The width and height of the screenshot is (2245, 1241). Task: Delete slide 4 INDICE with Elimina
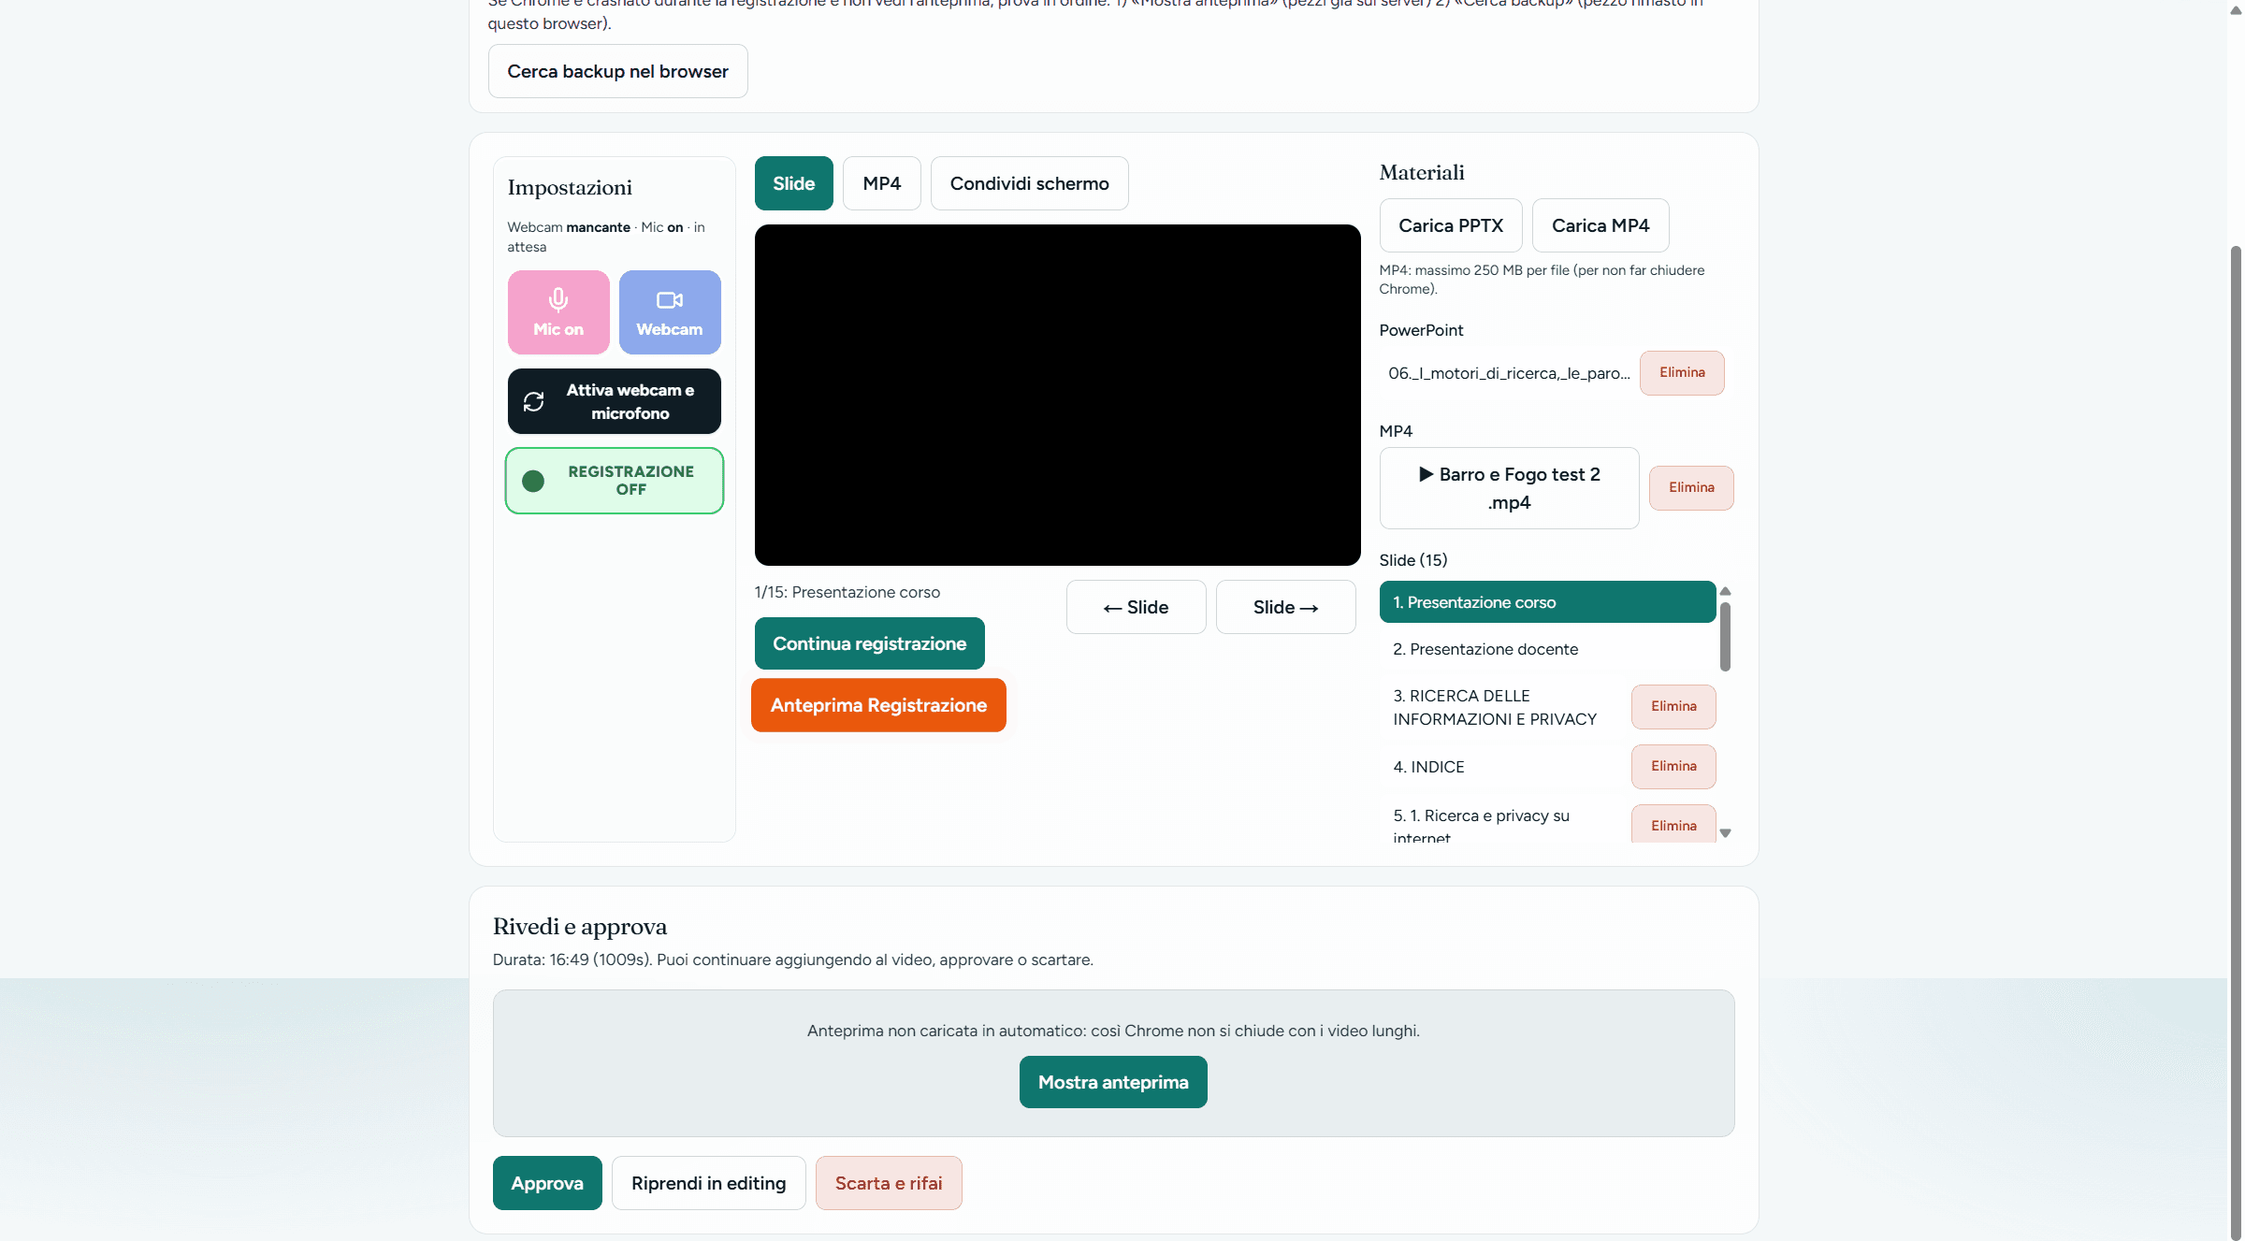point(1673,767)
